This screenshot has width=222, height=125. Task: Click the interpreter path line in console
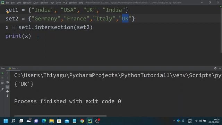pos(118,75)
